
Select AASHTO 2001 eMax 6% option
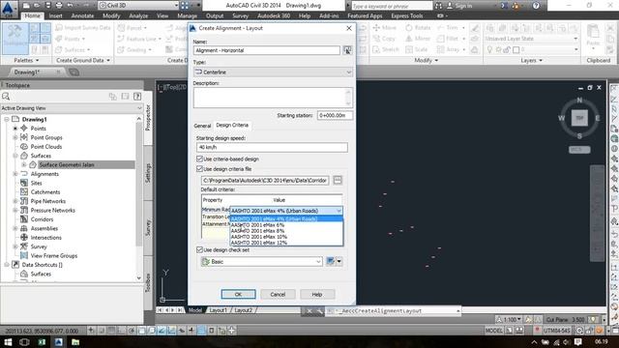286,225
